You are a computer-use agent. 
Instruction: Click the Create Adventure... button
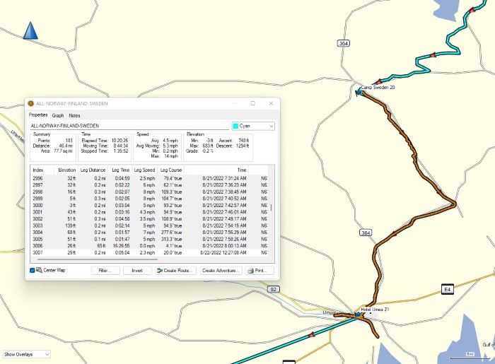coord(221,270)
